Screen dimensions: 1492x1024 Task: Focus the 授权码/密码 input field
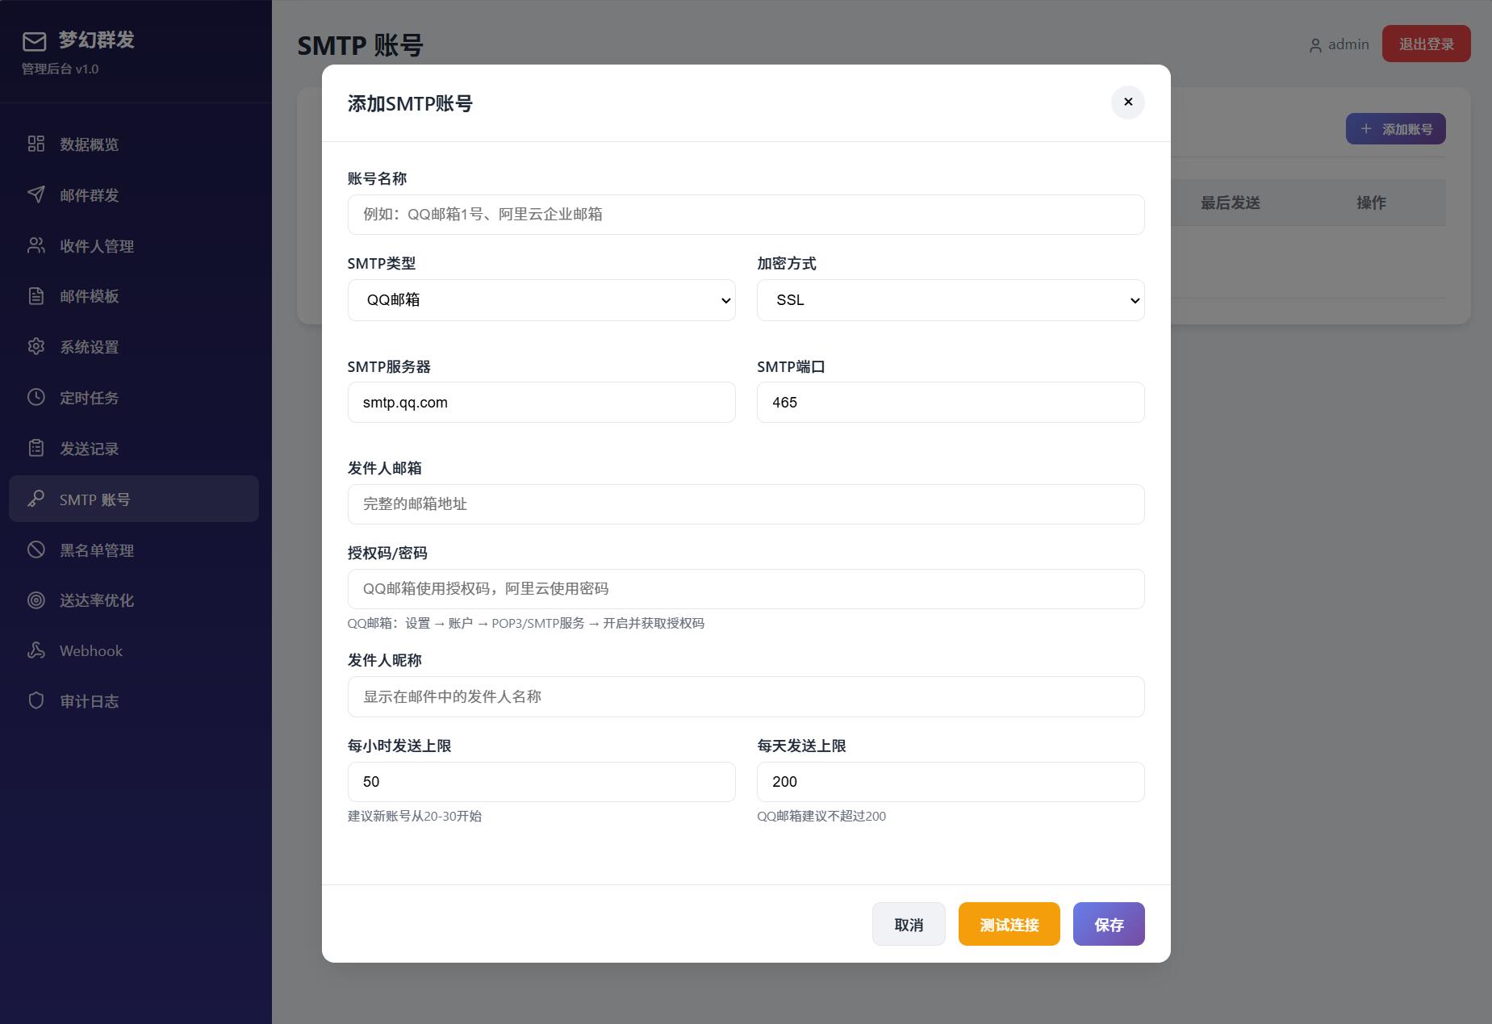click(x=746, y=589)
